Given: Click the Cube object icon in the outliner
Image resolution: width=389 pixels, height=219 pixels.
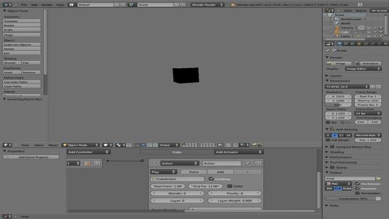Looking at the screenshot, I should click(337, 32).
